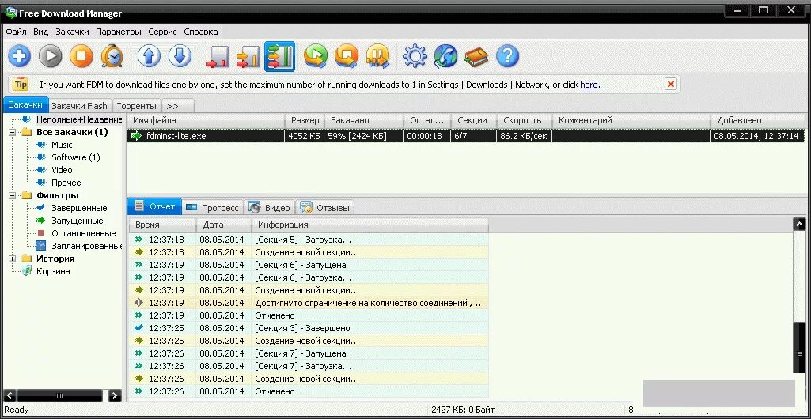Select the fdminst-lite.exe download row

(465, 136)
